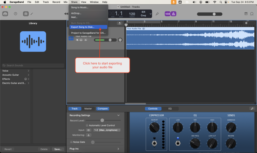Adjust the master volume slider
This screenshot has width=257, height=153.
(210, 14)
